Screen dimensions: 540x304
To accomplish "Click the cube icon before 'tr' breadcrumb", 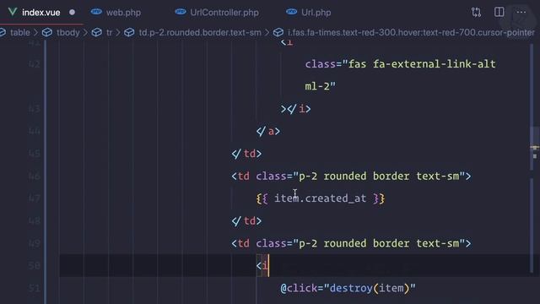I will tap(97, 33).
